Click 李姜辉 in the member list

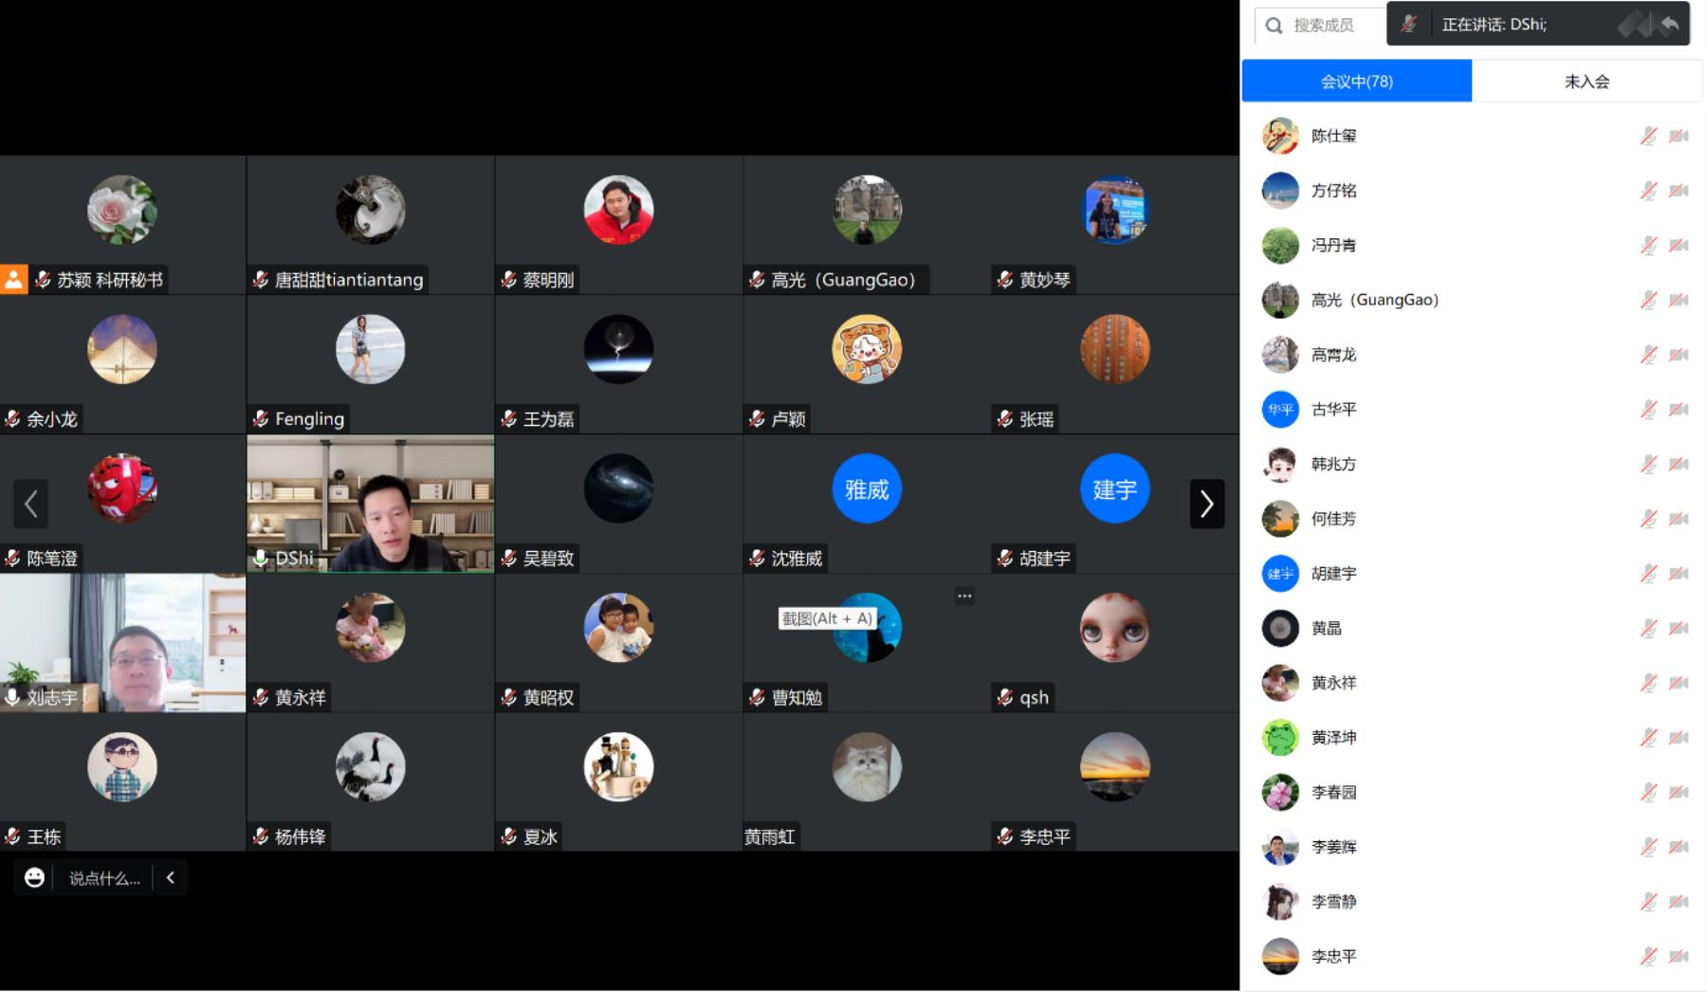[x=1333, y=847]
